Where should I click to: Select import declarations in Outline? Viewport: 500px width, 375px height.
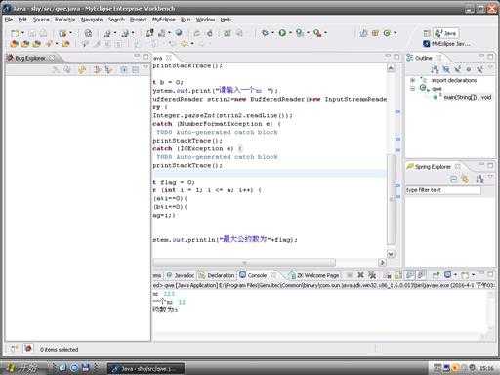coord(454,80)
